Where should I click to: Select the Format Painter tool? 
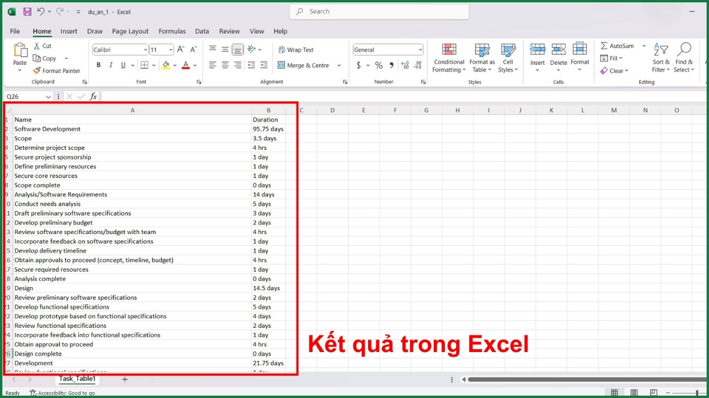pyautogui.click(x=57, y=70)
